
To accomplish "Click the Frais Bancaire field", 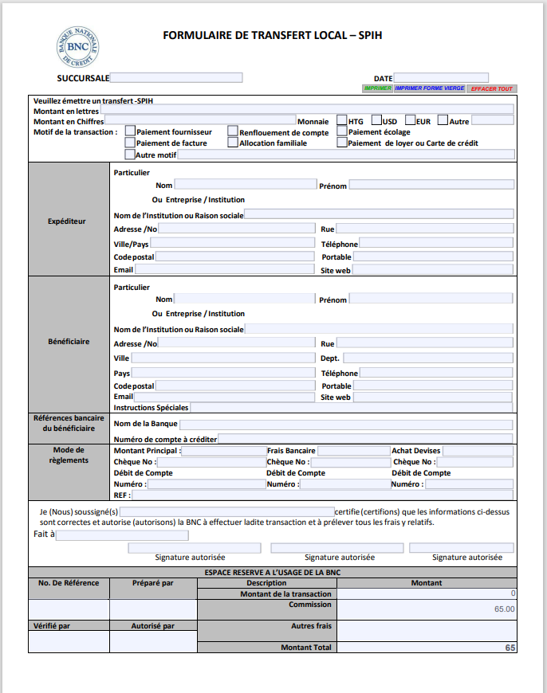I will pos(353,450).
